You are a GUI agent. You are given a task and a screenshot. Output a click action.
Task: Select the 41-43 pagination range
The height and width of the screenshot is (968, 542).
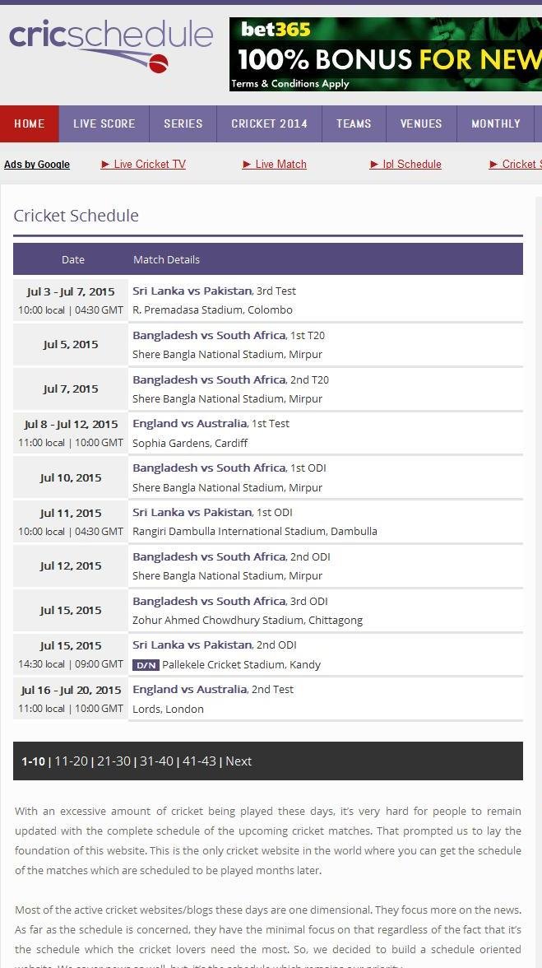click(200, 761)
